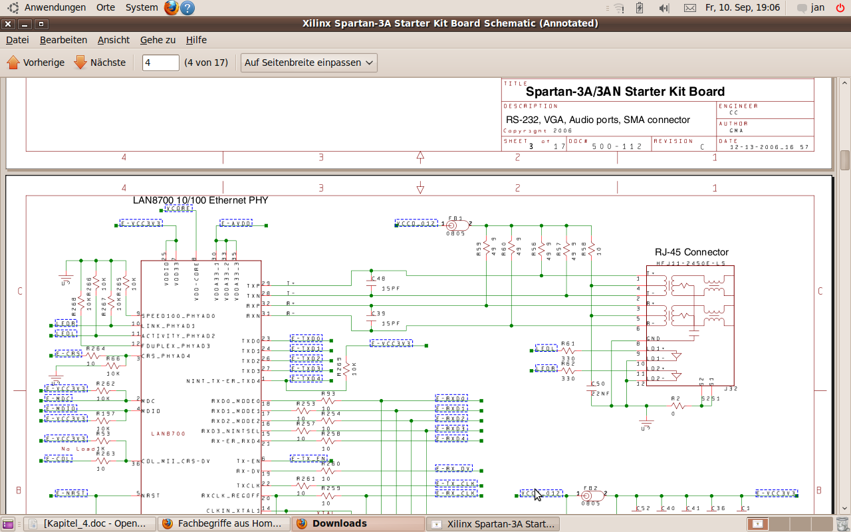Expand the 'Auf Seitenbreite einpassen' zoom dropdown
851x532 pixels.
click(x=308, y=63)
